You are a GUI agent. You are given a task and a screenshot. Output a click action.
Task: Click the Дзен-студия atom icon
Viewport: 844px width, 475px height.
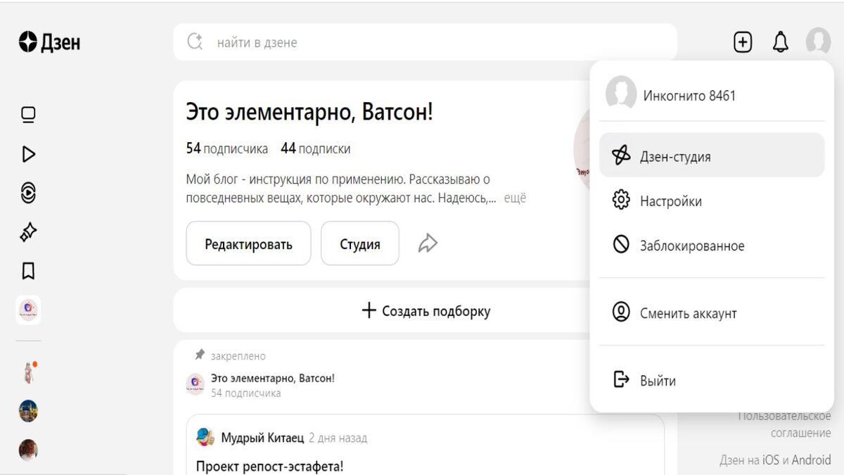(621, 156)
